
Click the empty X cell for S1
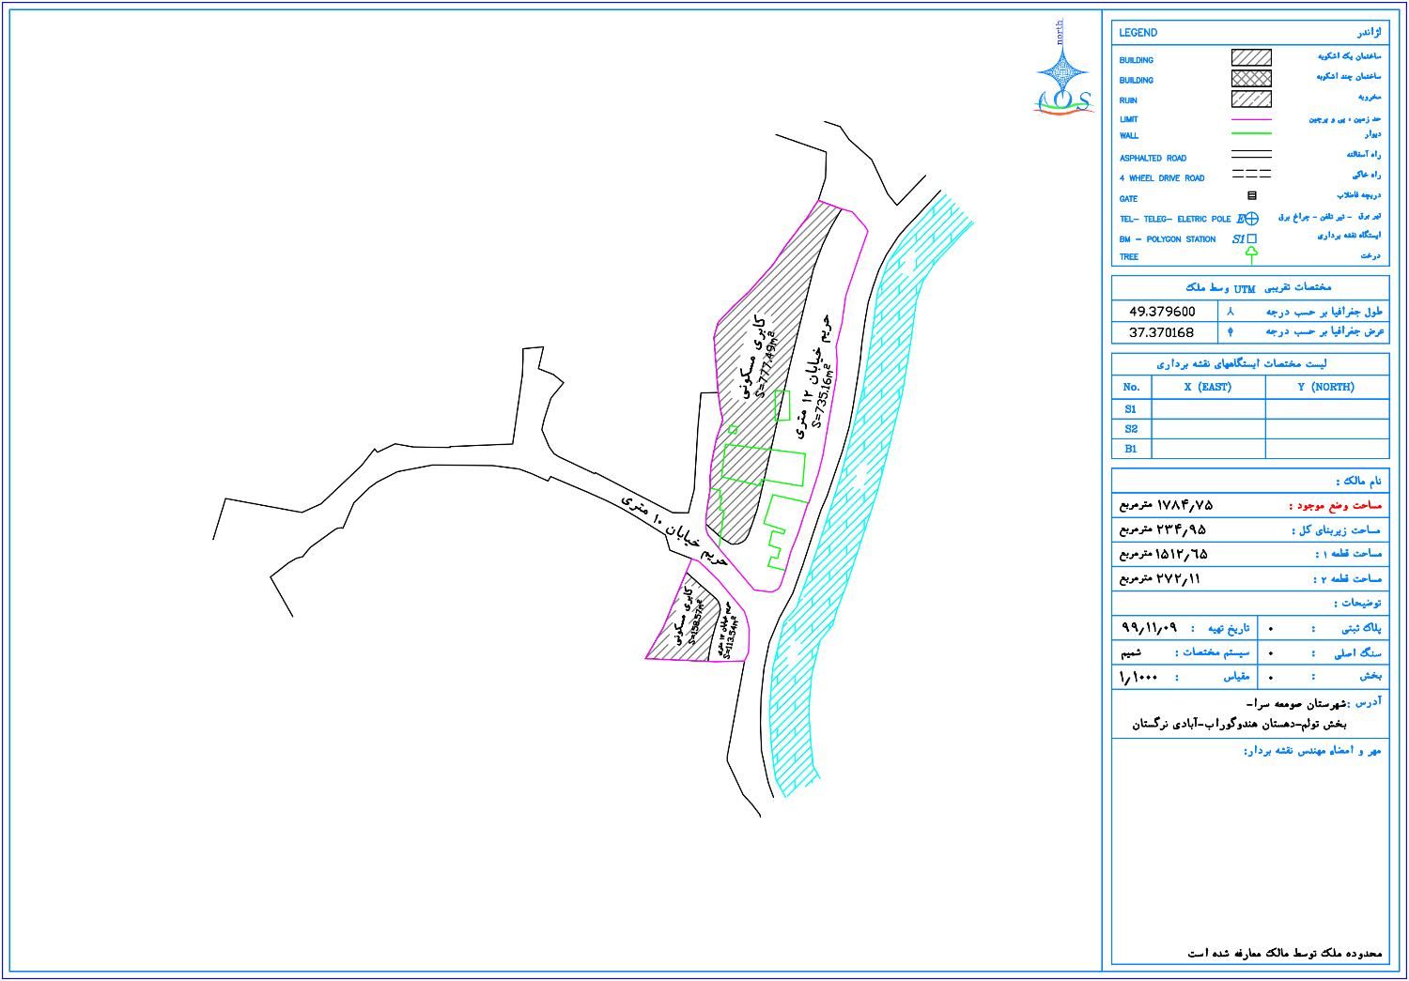click(1208, 409)
